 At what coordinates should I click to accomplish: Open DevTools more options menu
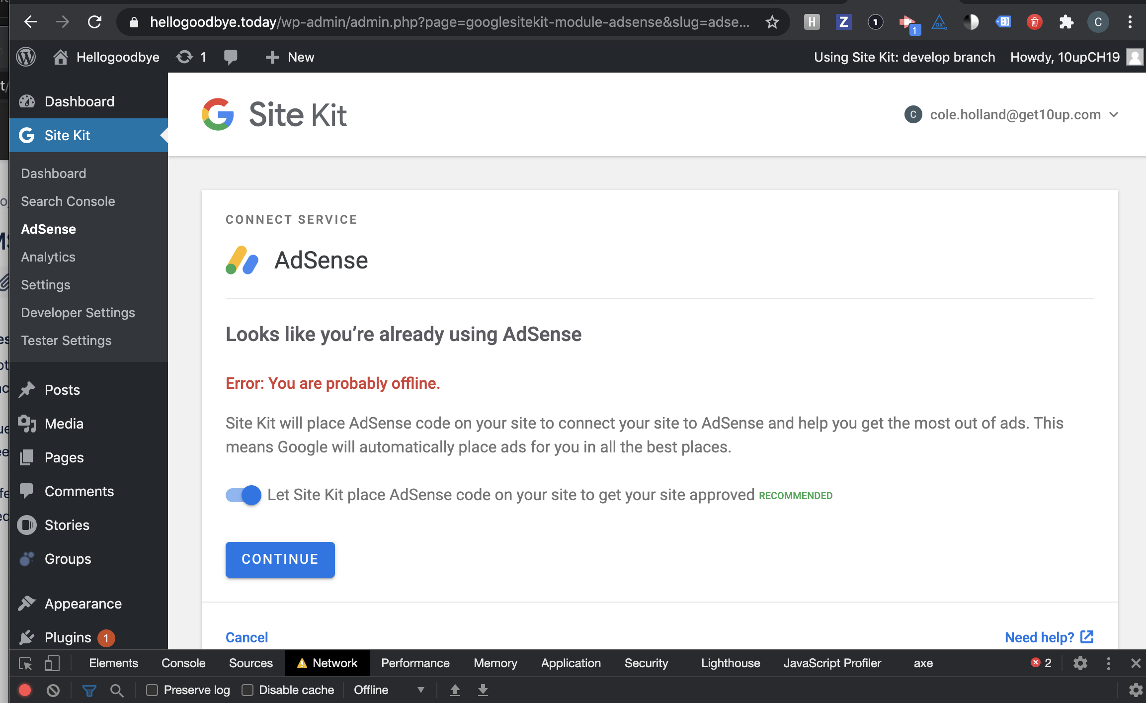[1108, 663]
